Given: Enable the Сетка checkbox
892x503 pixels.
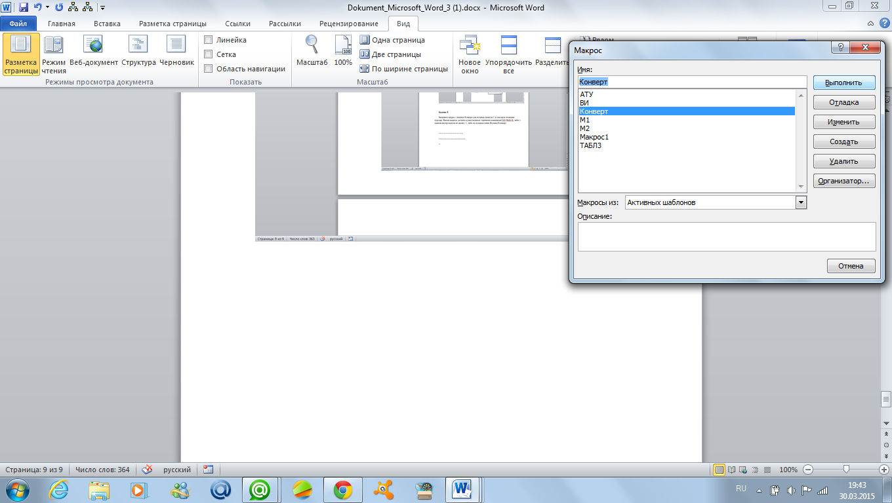Looking at the screenshot, I should 209,54.
